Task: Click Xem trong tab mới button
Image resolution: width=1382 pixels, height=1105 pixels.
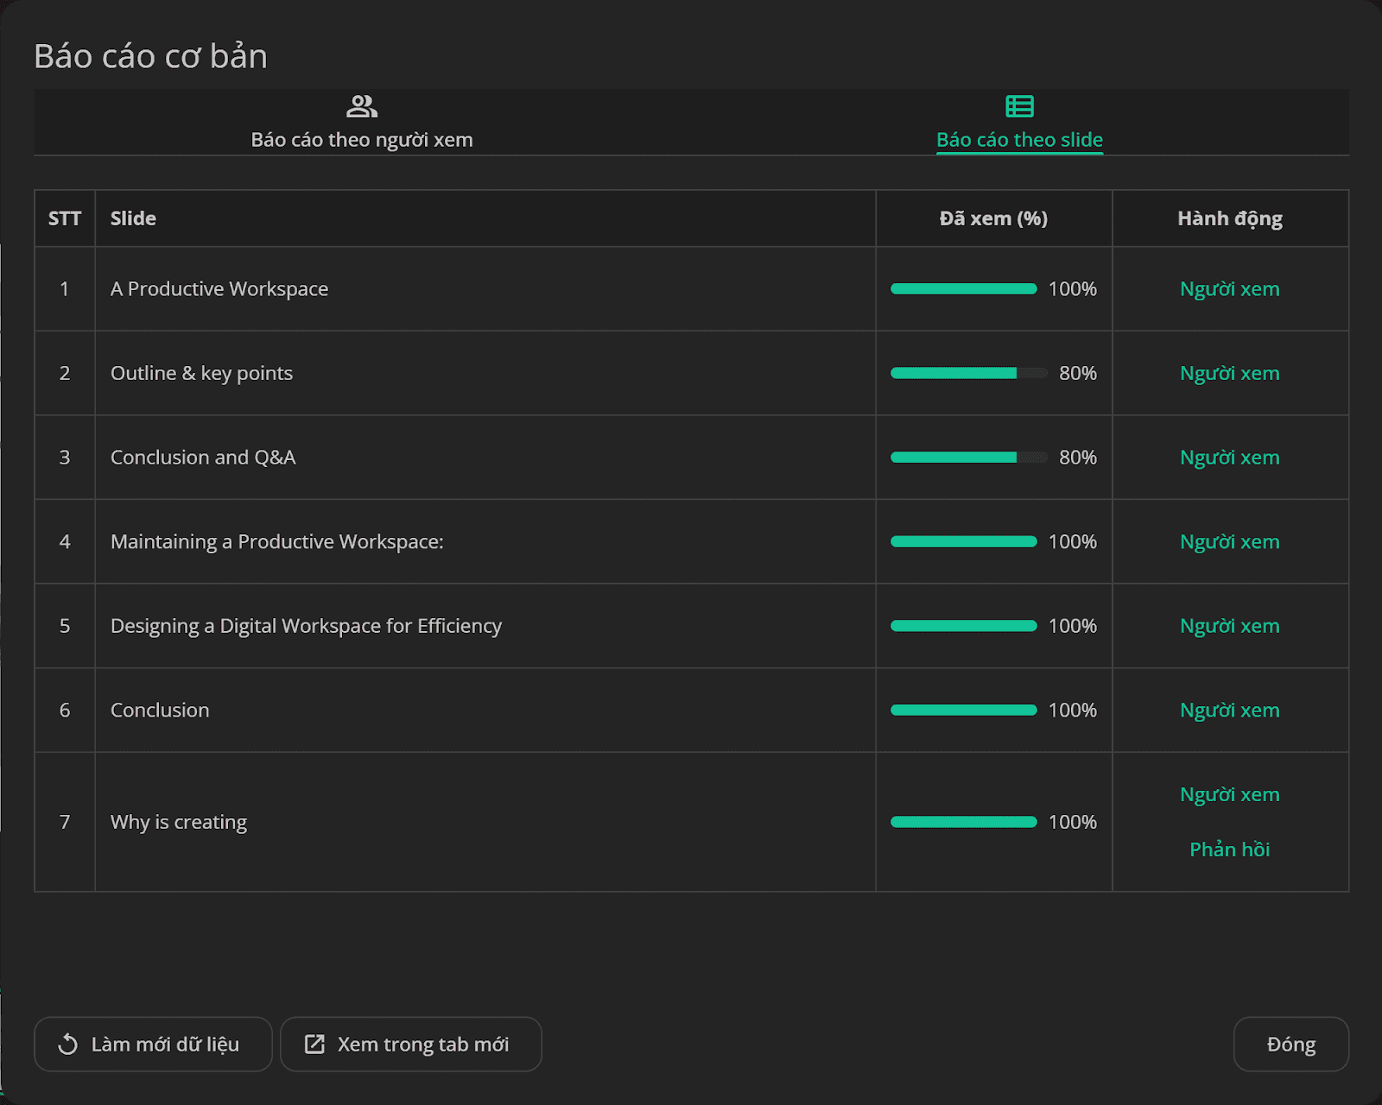Action: tap(411, 1045)
